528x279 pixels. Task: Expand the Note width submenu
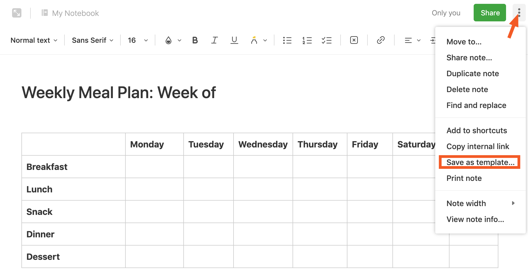click(x=480, y=203)
